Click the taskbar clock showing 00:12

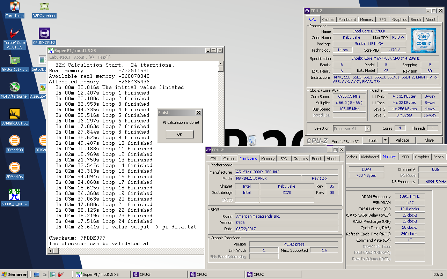click(438, 274)
